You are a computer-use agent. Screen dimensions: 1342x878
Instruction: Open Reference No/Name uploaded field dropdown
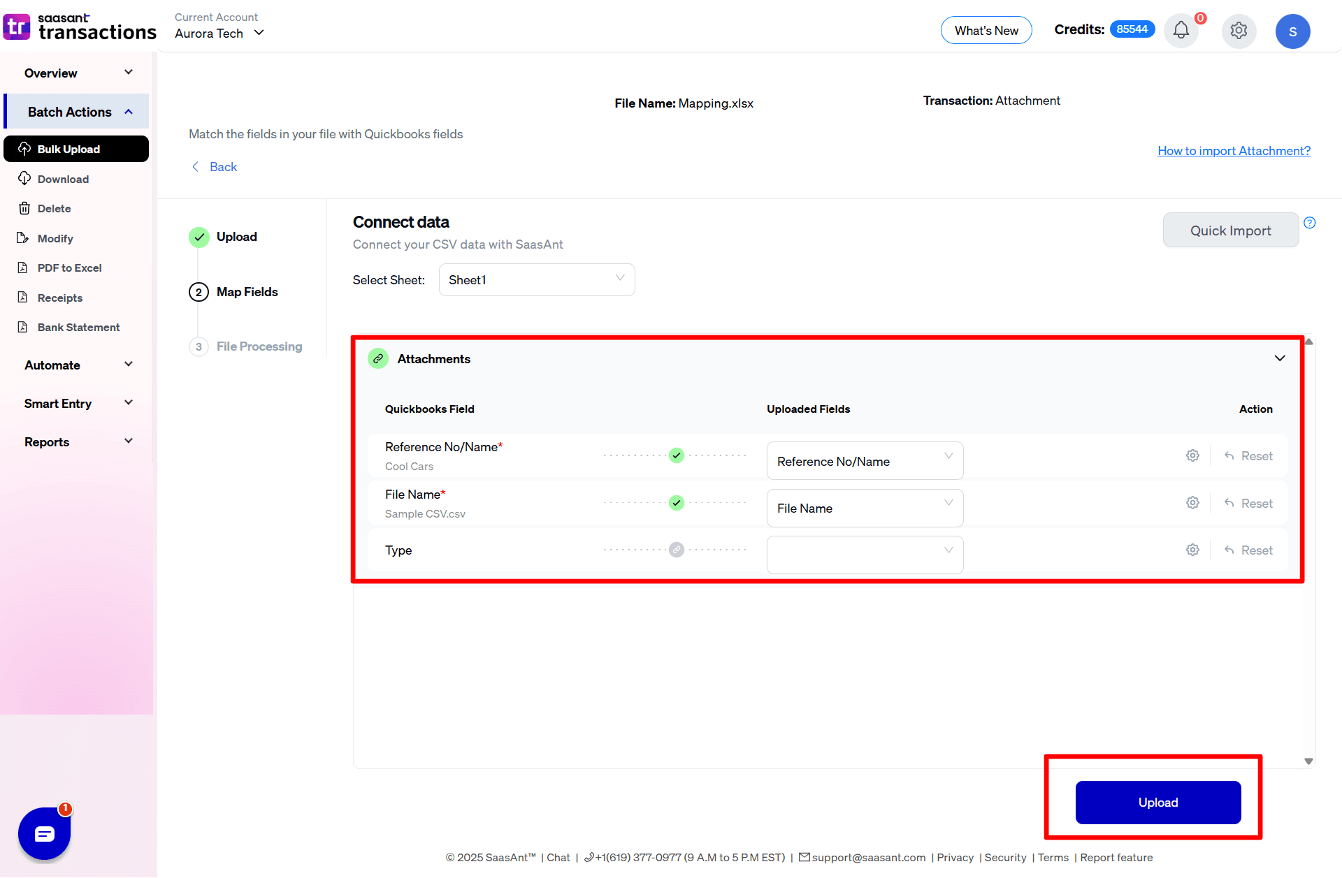point(865,461)
